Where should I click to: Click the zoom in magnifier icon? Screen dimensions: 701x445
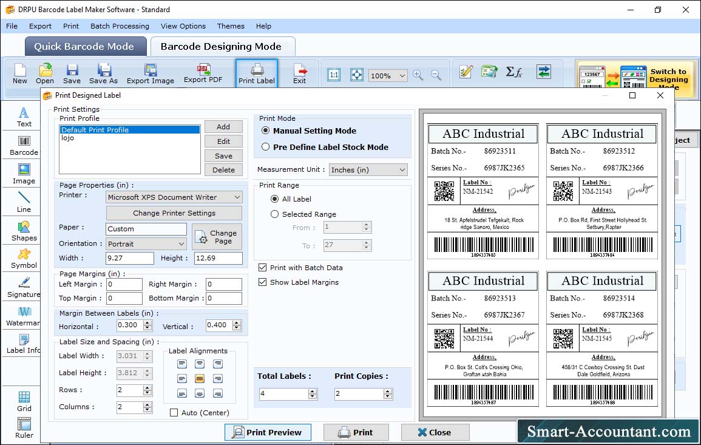(x=418, y=75)
